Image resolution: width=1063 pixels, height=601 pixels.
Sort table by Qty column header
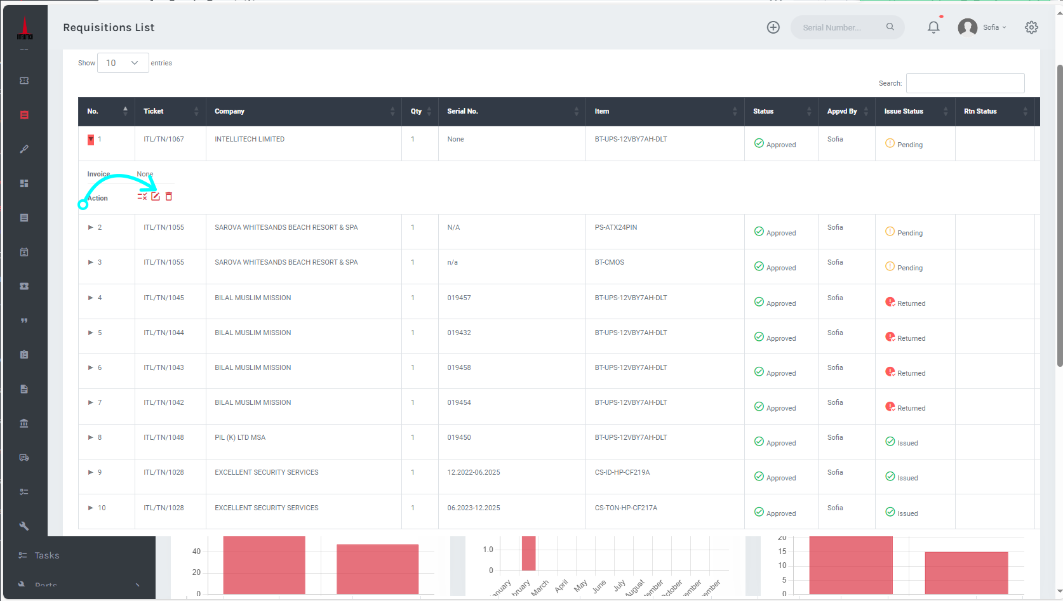pyautogui.click(x=420, y=111)
